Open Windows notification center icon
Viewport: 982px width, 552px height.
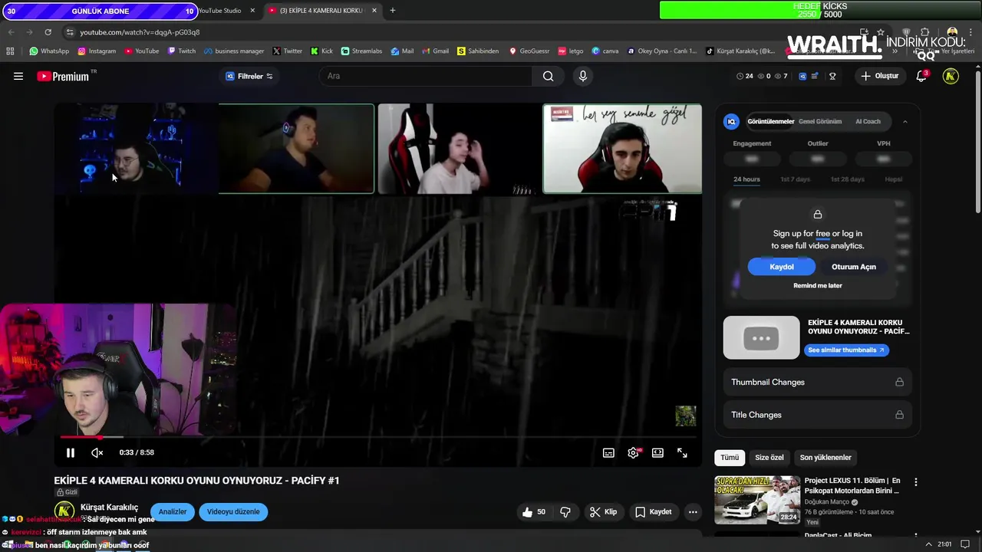pyautogui.click(x=965, y=544)
